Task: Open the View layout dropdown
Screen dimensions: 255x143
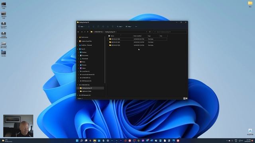Action: [x=129, y=27]
